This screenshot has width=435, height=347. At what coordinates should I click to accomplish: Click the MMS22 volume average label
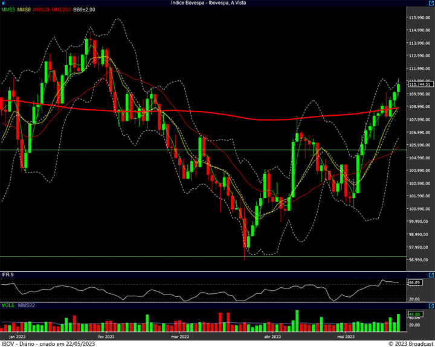tap(27, 305)
